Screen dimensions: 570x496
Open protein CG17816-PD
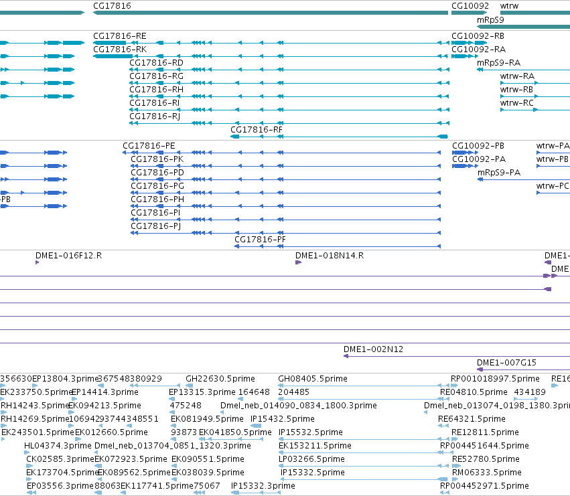[x=157, y=173]
